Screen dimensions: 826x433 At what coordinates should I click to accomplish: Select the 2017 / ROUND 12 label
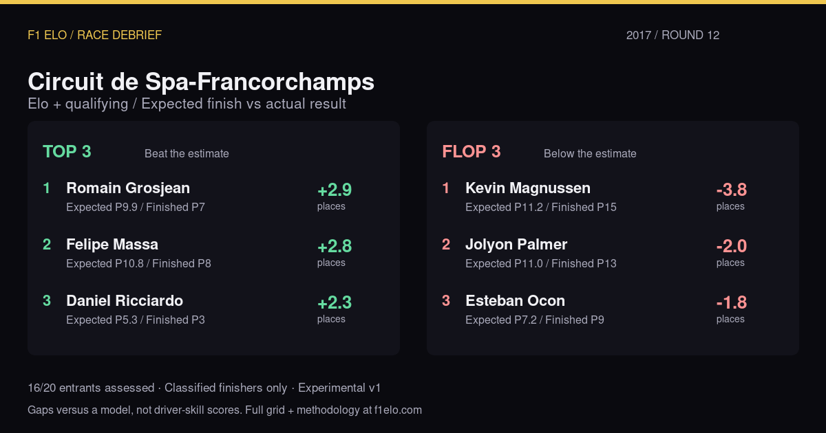coord(673,35)
